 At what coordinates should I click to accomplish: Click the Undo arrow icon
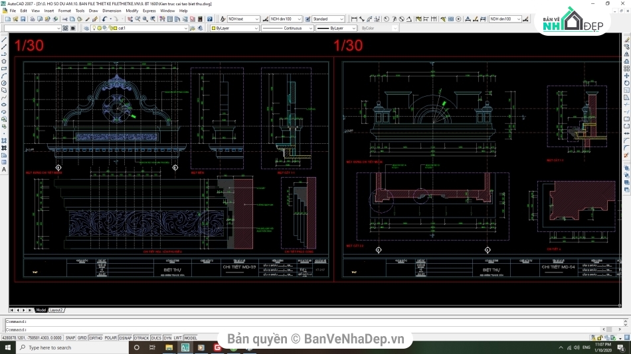point(105,19)
